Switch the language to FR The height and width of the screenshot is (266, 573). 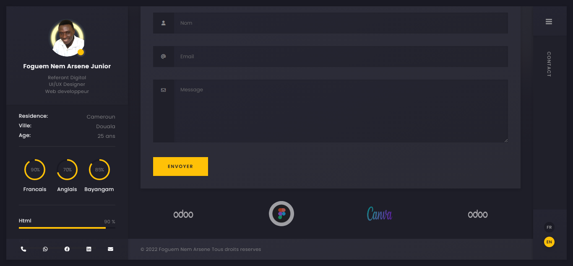point(549,227)
